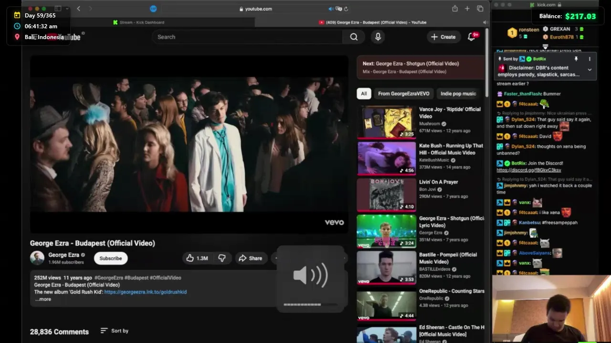This screenshot has width=611, height=343.
Task: Click the YouTube search magnifier button
Action: 354,37
